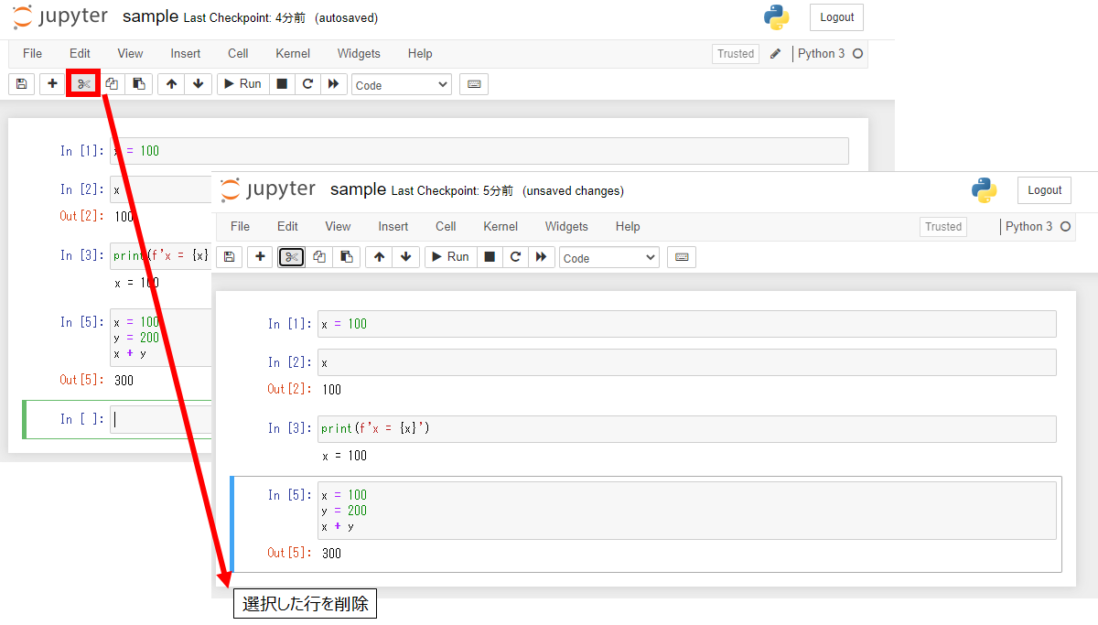Viewport: 1098px width, 625px height.
Task: Open the Kernel menu in the front notebook
Action: tap(501, 226)
